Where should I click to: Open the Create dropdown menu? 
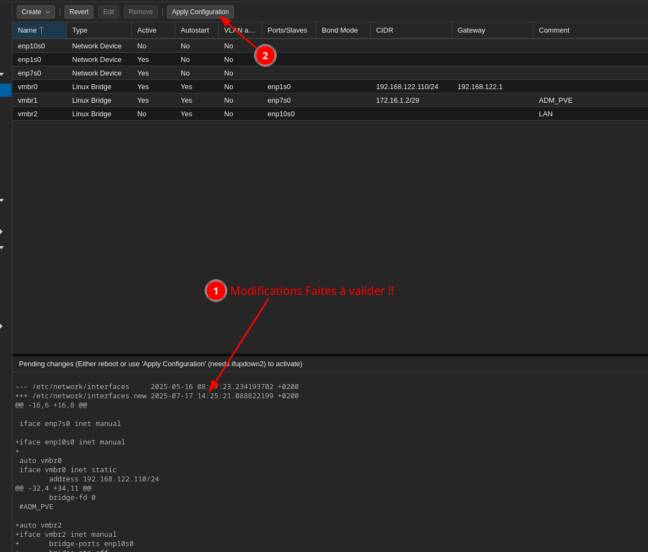(35, 12)
